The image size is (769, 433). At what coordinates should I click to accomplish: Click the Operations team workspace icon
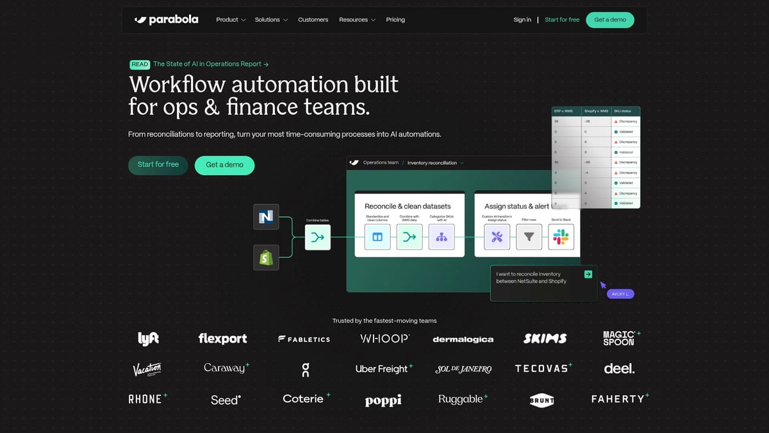click(x=354, y=162)
